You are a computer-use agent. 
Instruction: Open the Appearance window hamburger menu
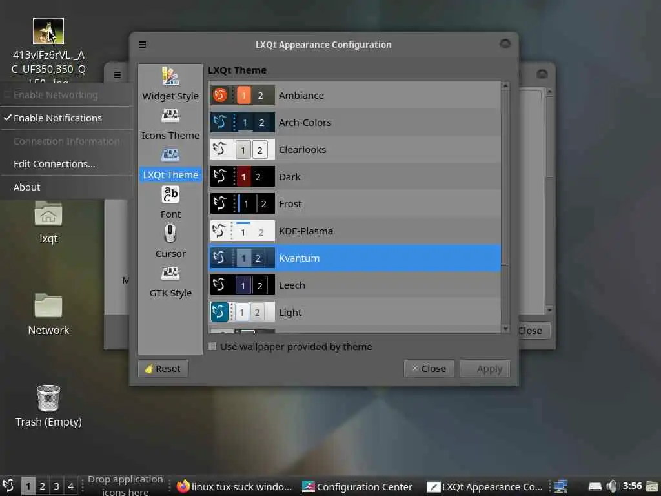pyautogui.click(x=143, y=45)
